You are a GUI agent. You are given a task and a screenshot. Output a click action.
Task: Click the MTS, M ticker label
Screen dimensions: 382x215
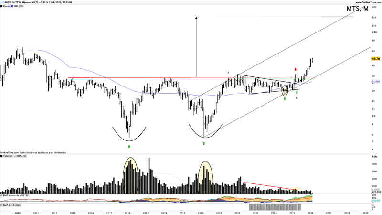[x=357, y=9]
